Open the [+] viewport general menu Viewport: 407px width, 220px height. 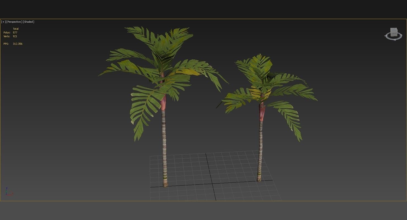click(x=3, y=22)
